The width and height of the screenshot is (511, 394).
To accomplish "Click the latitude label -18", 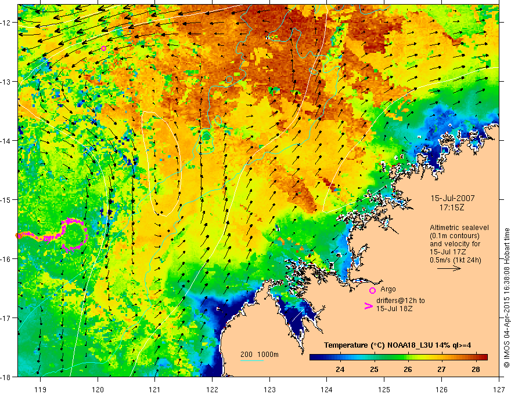I will [6, 377].
